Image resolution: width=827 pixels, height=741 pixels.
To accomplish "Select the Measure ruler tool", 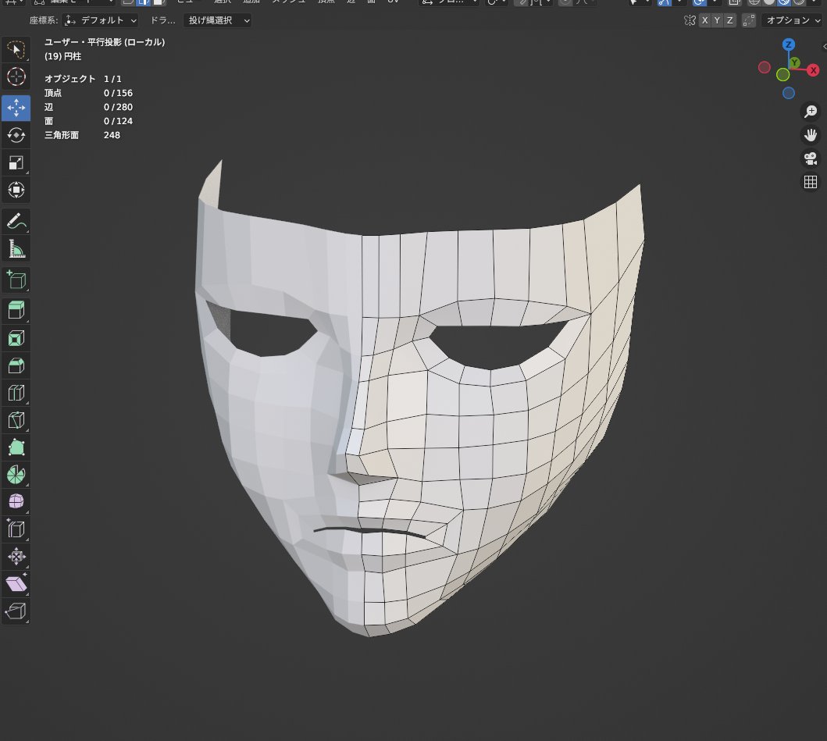I will click(x=16, y=249).
